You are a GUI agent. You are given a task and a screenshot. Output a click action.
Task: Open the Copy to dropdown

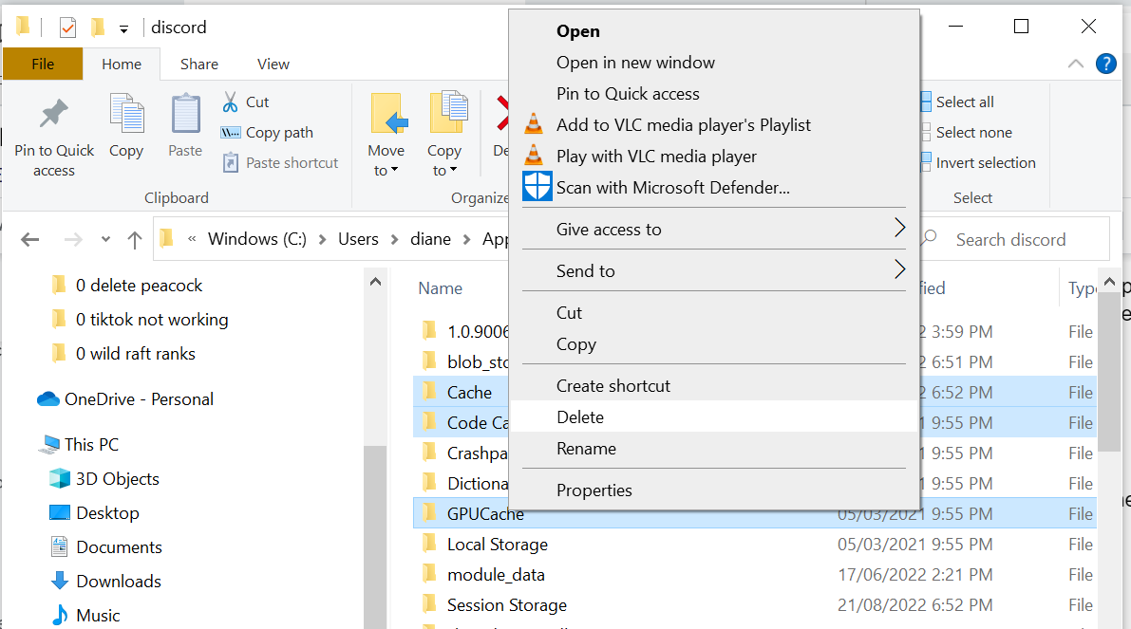[x=443, y=160]
